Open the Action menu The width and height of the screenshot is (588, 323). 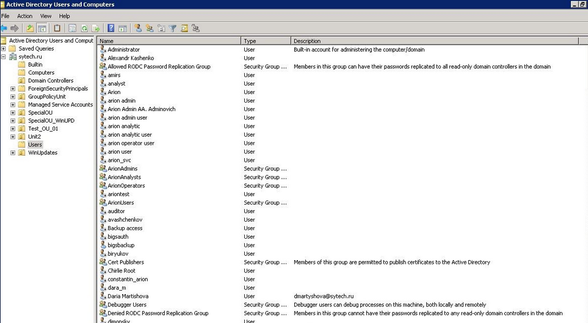(x=25, y=16)
